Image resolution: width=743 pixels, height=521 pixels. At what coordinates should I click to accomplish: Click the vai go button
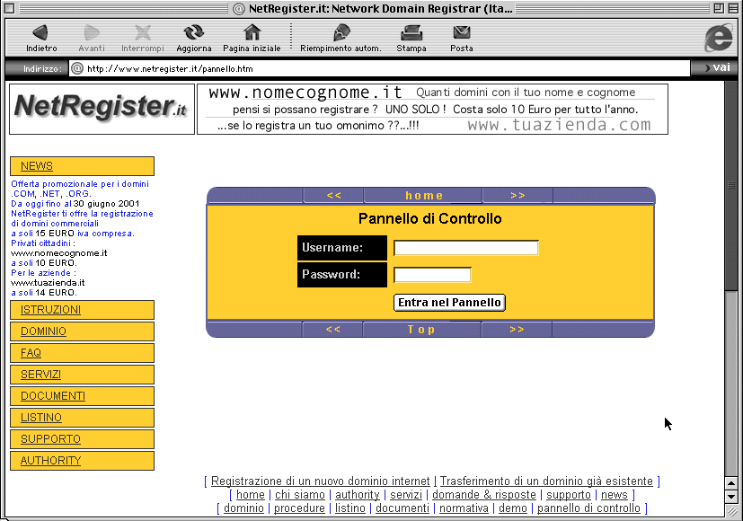tap(716, 67)
